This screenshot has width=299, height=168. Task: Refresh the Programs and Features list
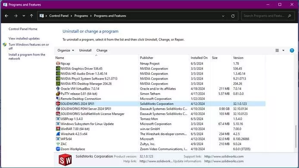click(x=233, y=16)
